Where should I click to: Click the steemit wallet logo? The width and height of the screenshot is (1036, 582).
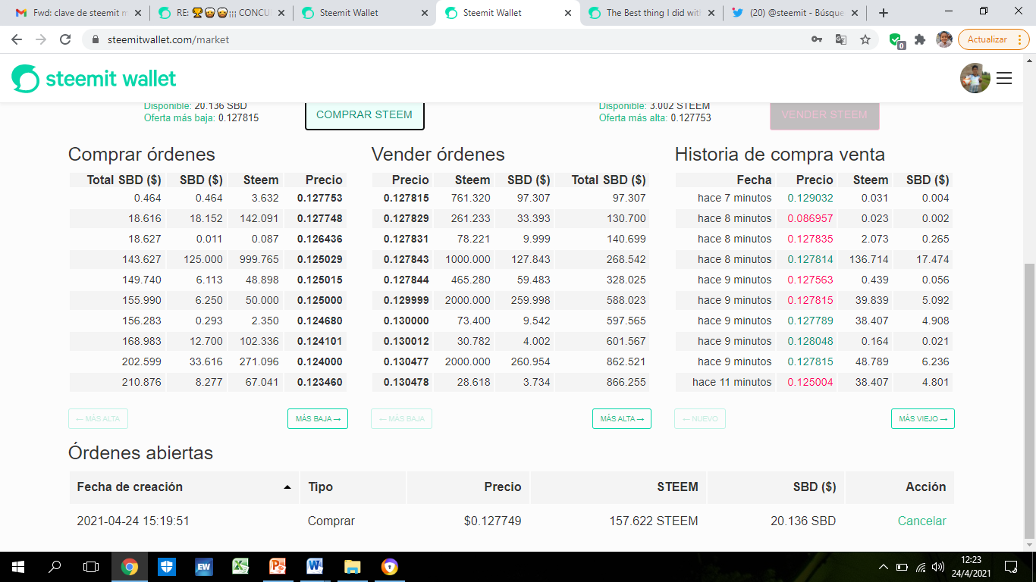click(x=94, y=78)
